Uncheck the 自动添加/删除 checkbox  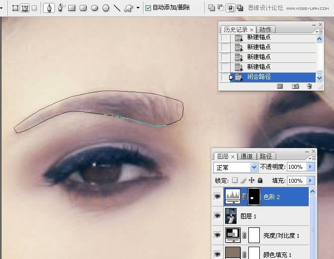[x=148, y=8]
